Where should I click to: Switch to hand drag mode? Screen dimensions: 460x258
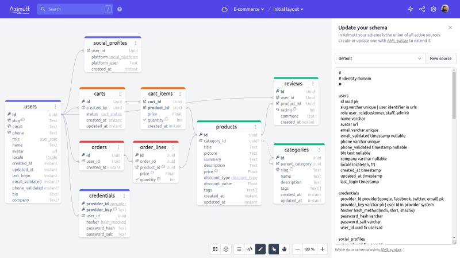[284, 249]
